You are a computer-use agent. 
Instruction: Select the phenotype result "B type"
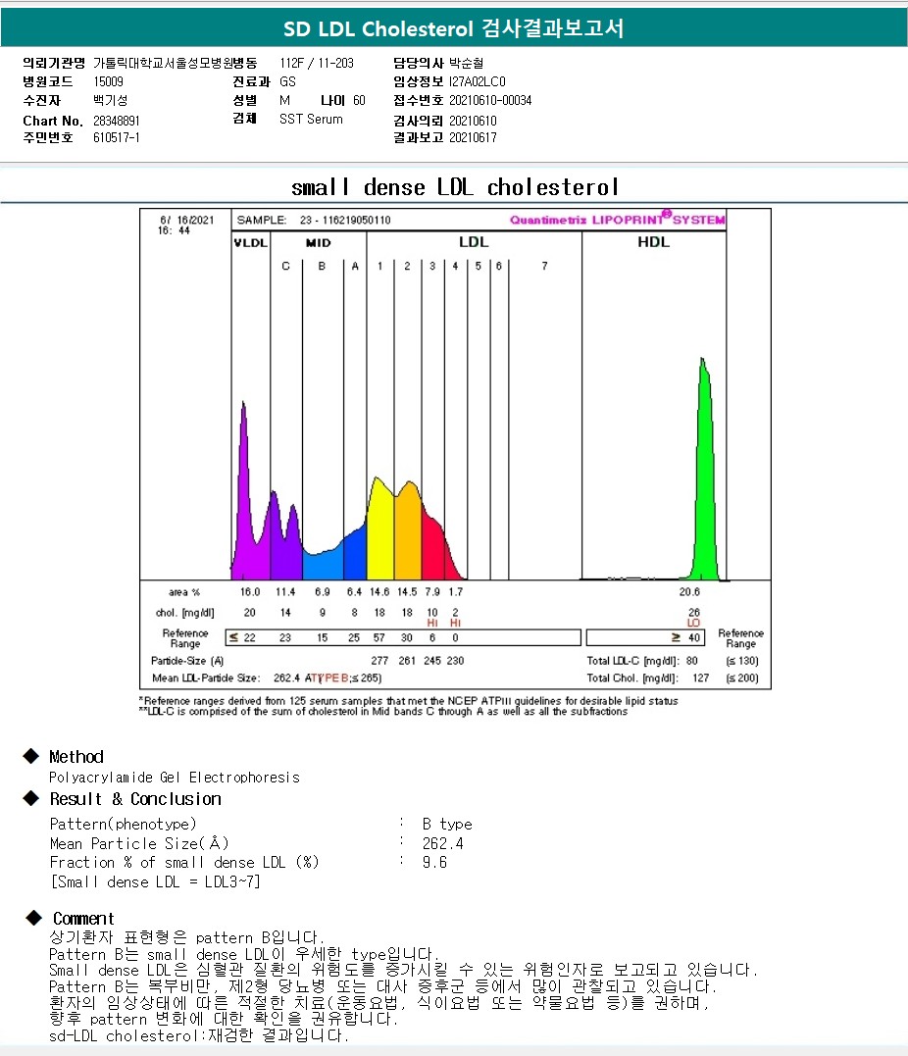click(447, 825)
